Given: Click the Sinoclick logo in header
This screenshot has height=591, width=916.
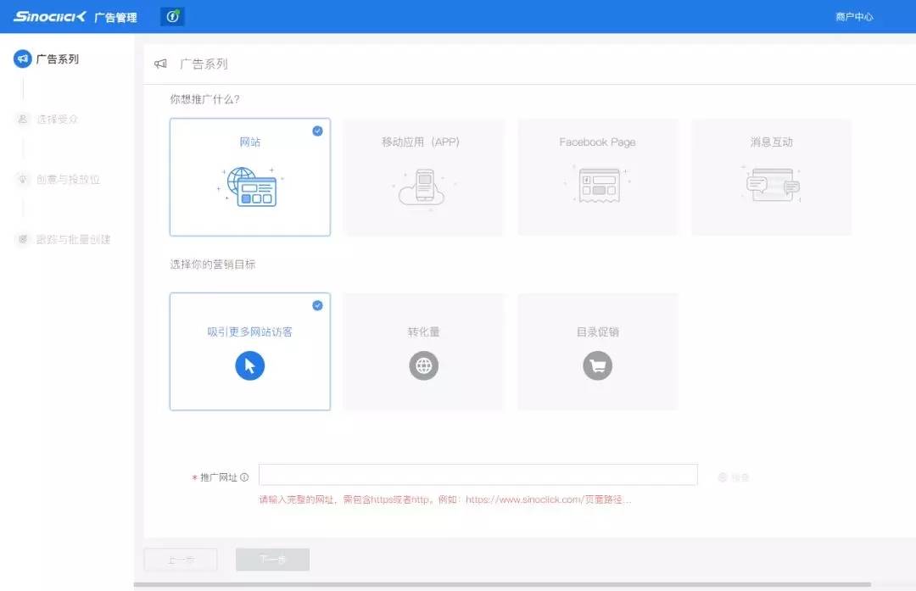Looking at the screenshot, I should (x=50, y=17).
